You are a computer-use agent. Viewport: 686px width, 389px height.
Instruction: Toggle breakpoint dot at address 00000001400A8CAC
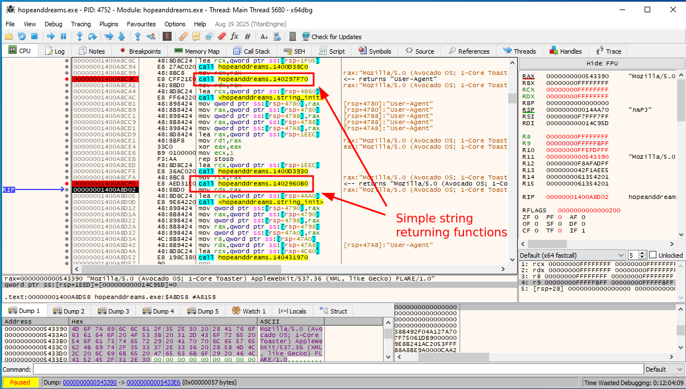tap(67, 98)
